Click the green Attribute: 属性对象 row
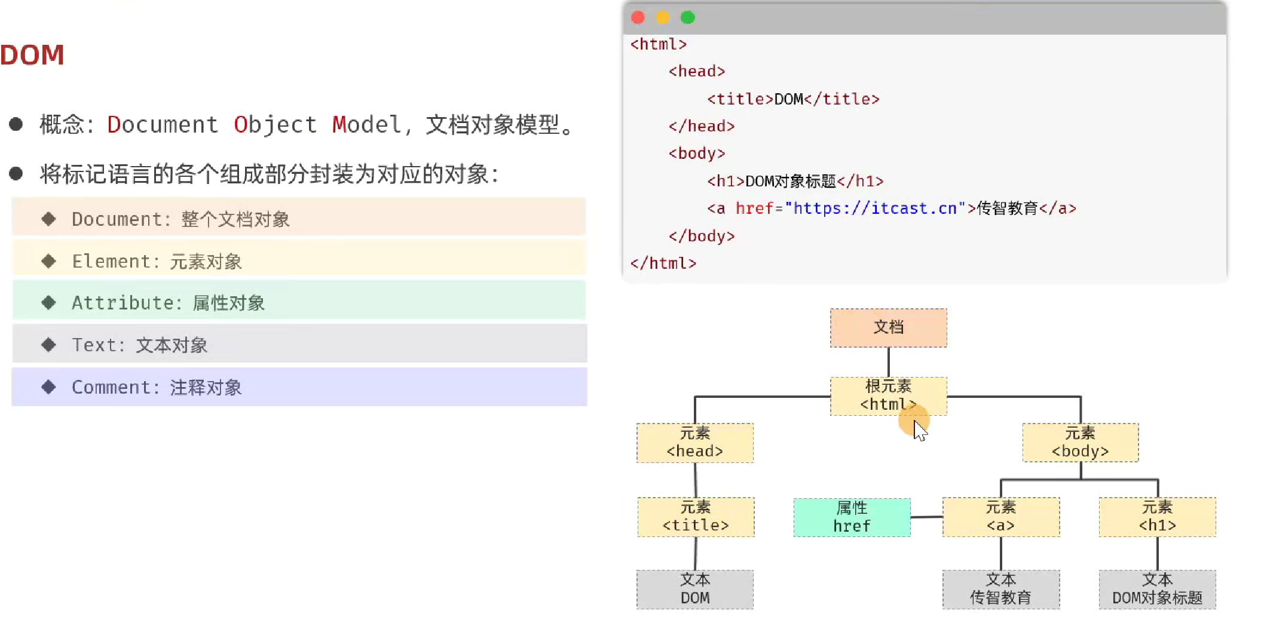 pyautogui.click(x=299, y=303)
